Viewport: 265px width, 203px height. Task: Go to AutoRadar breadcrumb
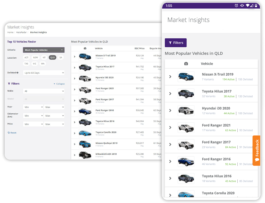[x=21, y=32]
